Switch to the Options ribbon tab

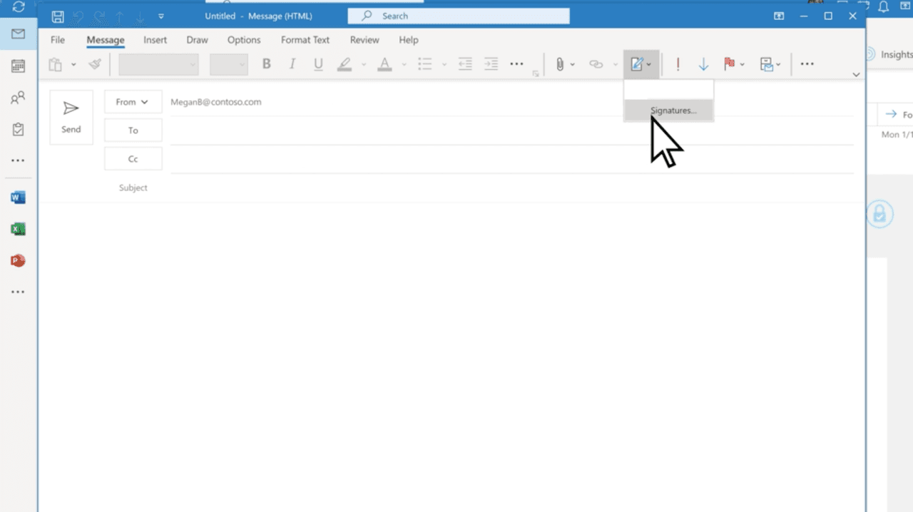pos(243,40)
